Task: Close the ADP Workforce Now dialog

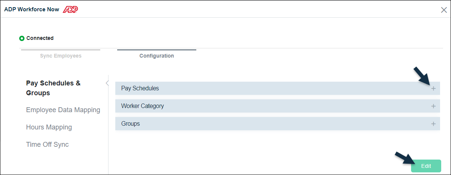Action: click(444, 10)
